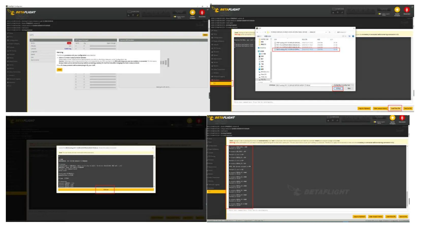Click Disconnect icon in file-open dialog window
This screenshot has width=422, height=225.
pos(407,10)
